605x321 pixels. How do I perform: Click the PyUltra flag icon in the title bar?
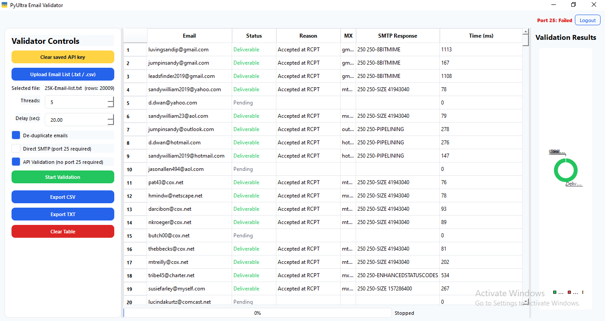[5, 5]
